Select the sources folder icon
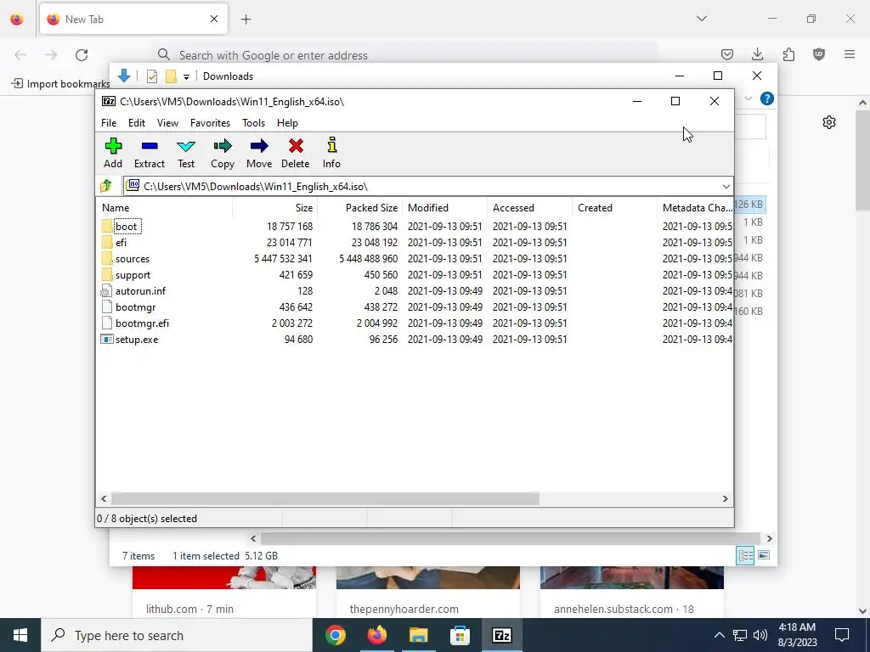870x652 pixels. (x=107, y=258)
